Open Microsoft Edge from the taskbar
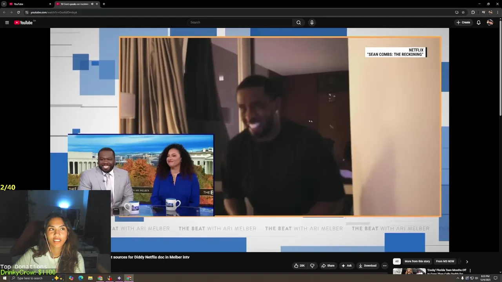Screen dimensions: 502x282 [81, 278]
